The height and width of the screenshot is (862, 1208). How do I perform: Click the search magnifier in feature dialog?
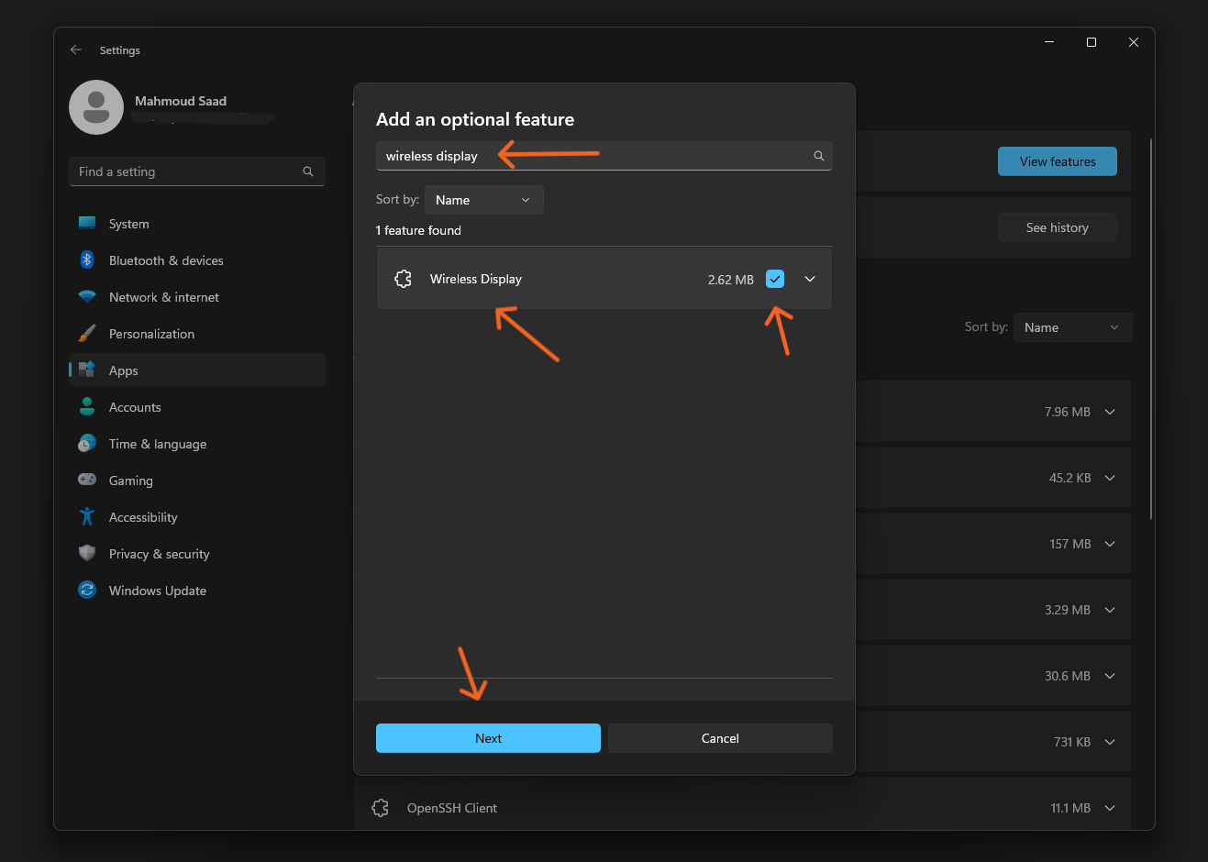click(x=819, y=156)
